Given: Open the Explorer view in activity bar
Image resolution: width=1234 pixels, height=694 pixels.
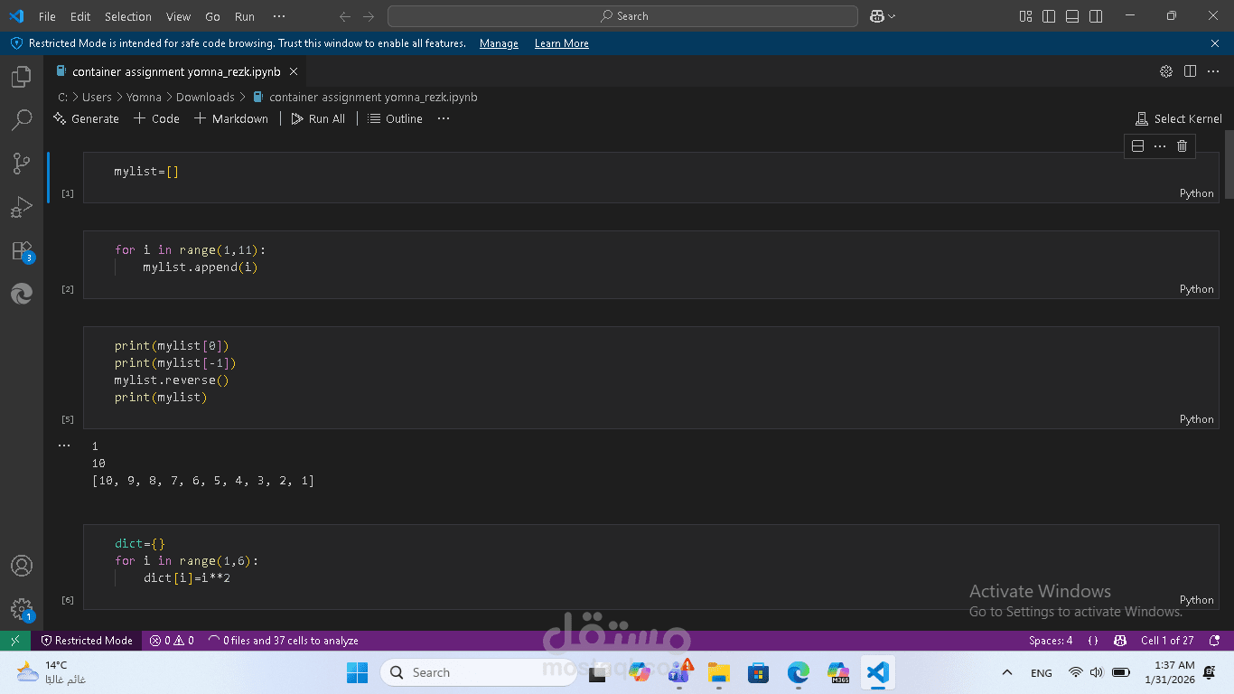Looking at the screenshot, I should point(22,77).
